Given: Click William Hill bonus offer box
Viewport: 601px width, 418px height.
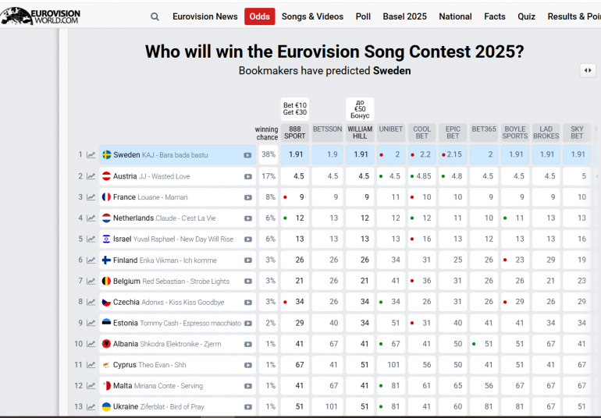Looking at the screenshot, I should pos(360,109).
